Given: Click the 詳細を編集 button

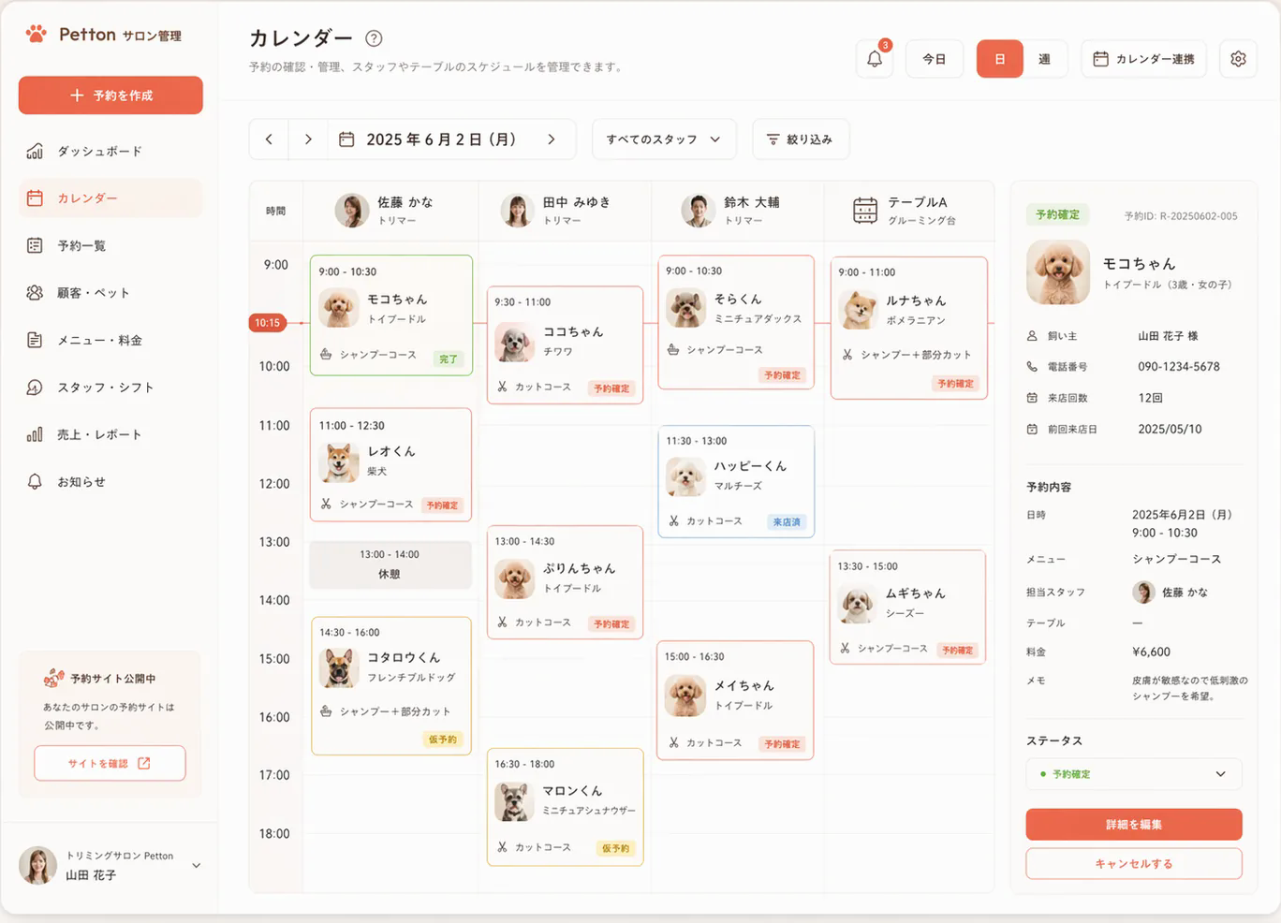Looking at the screenshot, I should pyautogui.click(x=1134, y=825).
